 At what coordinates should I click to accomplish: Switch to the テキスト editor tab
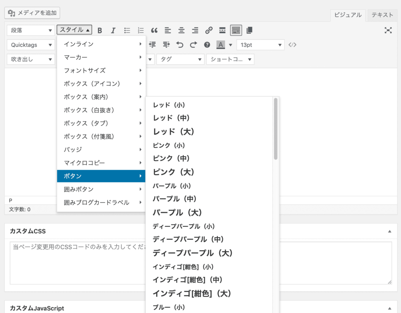click(x=381, y=15)
